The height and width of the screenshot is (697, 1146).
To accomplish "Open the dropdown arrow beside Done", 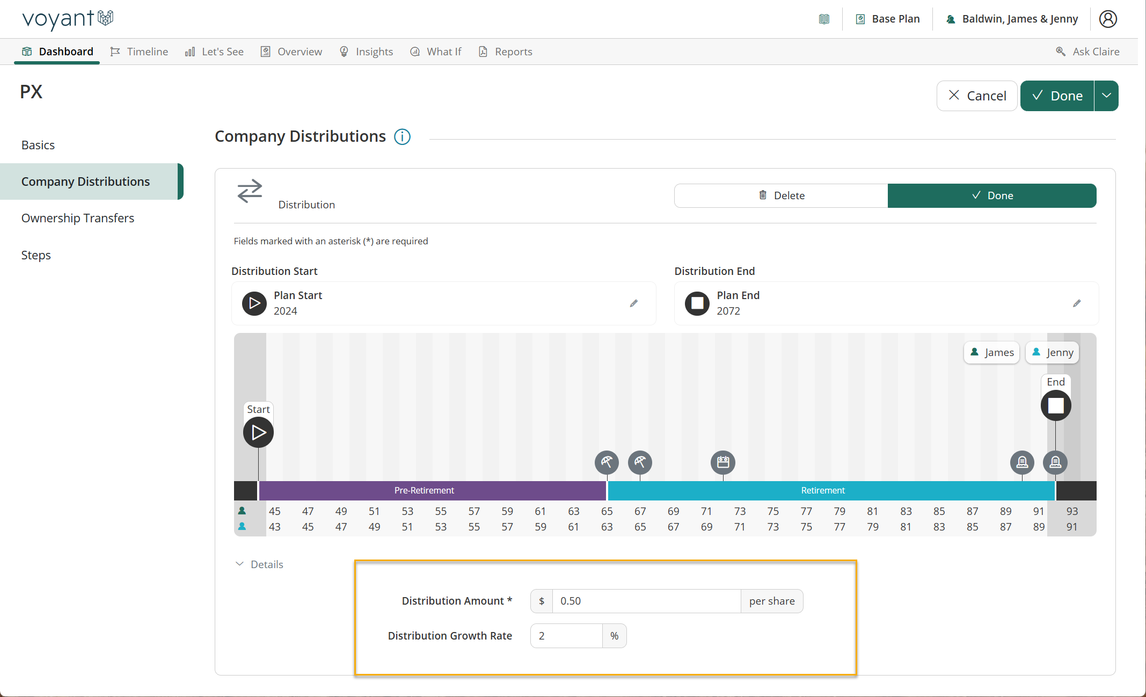I will coord(1106,96).
